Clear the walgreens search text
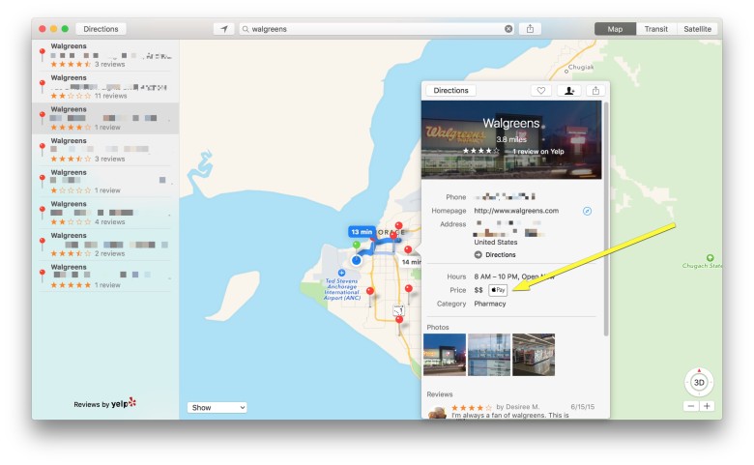 508,29
